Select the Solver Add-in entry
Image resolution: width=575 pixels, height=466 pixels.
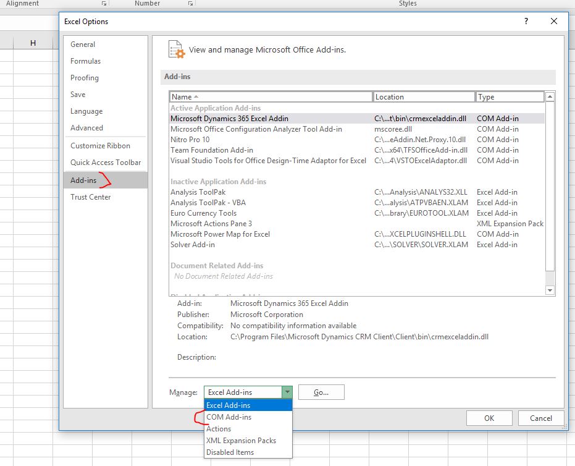pos(193,245)
